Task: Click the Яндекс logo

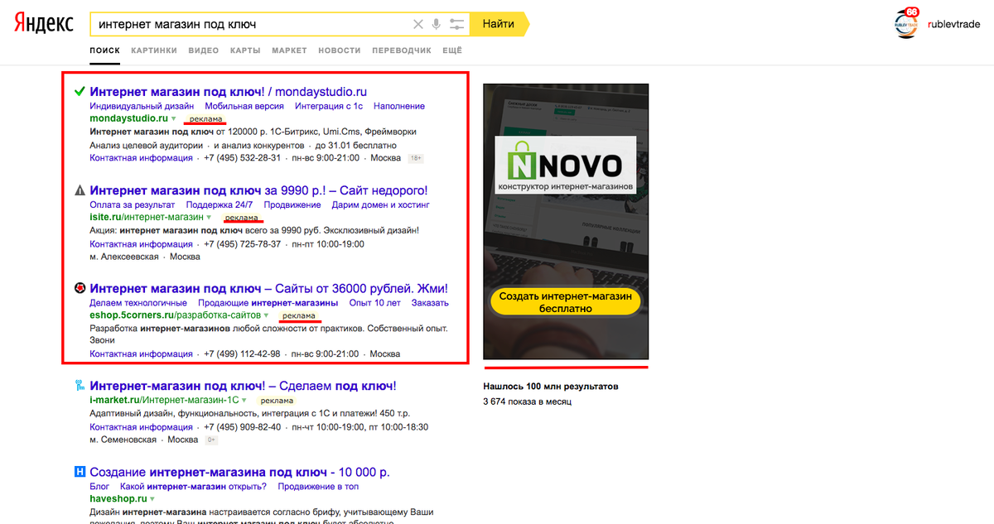Action: pyautogui.click(x=44, y=23)
